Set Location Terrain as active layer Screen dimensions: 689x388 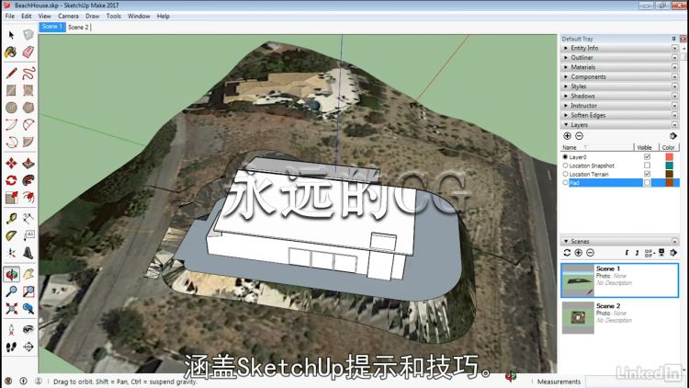click(565, 174)
